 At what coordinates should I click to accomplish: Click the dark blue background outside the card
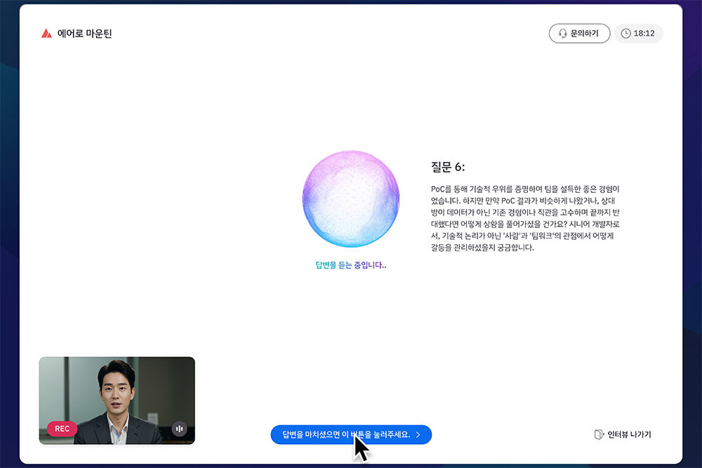(8, 210)
